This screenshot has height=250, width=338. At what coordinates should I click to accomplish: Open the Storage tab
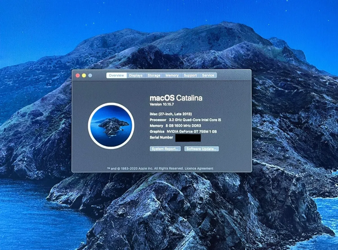[x=154, y=75]
